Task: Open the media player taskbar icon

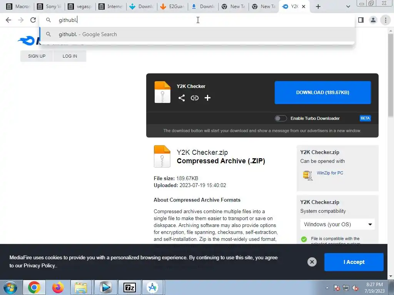Action: click(x=105, y=287)
